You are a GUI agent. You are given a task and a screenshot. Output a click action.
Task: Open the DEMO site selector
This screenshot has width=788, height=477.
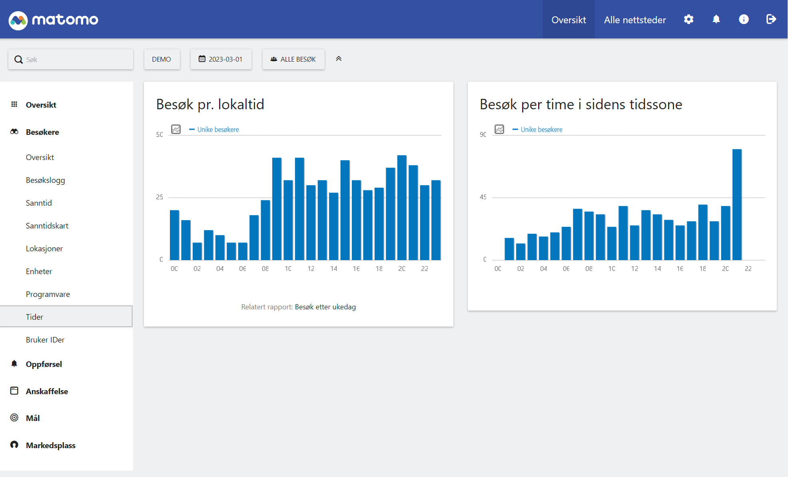162,59
